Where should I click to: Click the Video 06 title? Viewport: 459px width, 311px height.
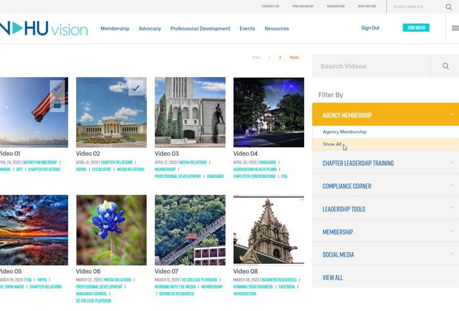point(88,271)
